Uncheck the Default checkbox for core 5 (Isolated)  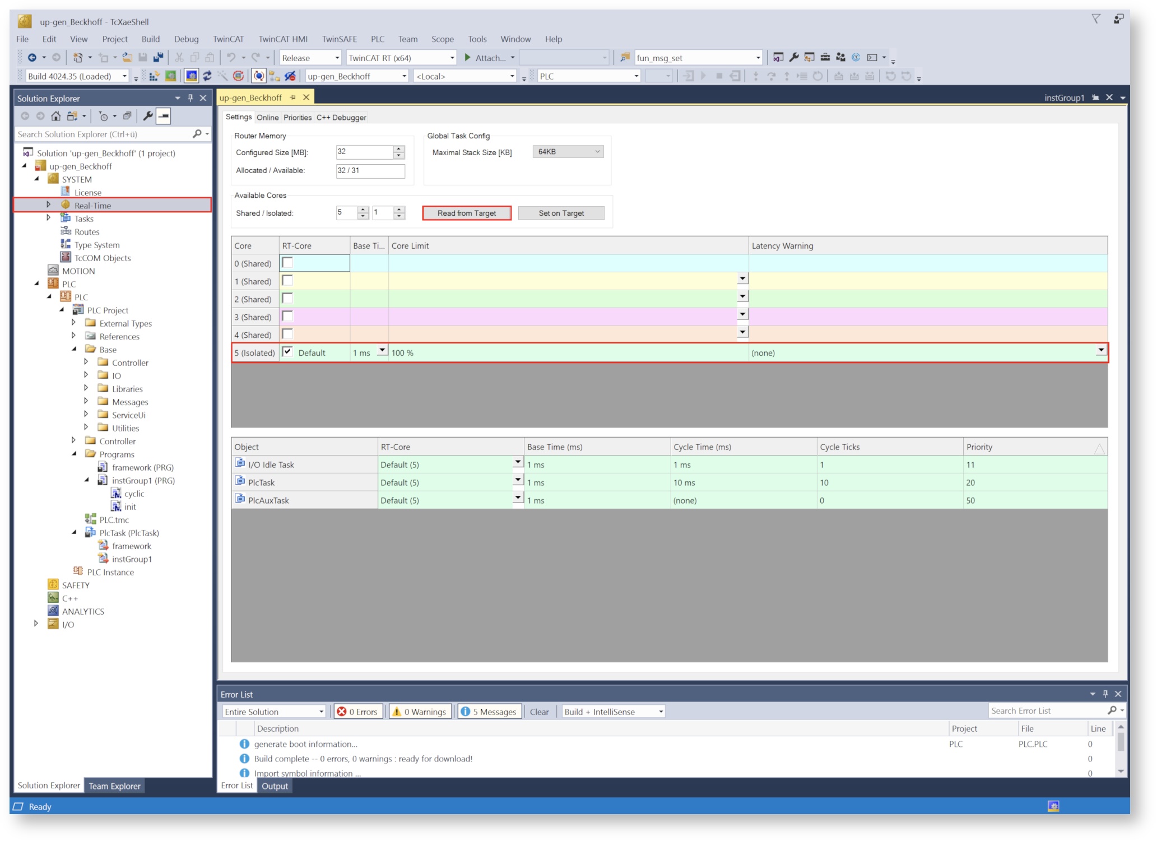coord(287,352)
